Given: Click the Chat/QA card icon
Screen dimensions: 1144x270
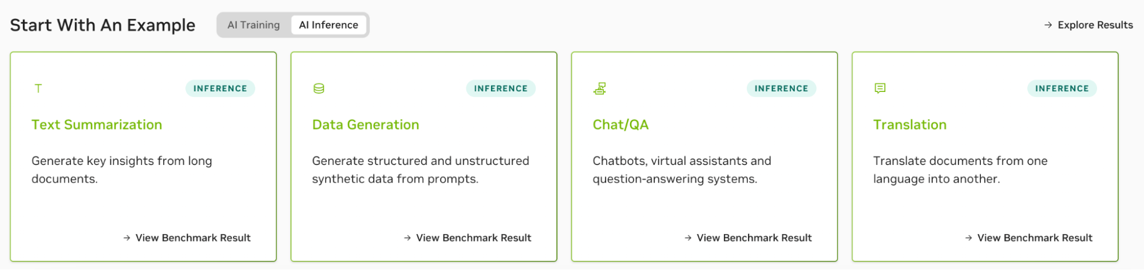Looking at the screenshot, I should 600,88.
